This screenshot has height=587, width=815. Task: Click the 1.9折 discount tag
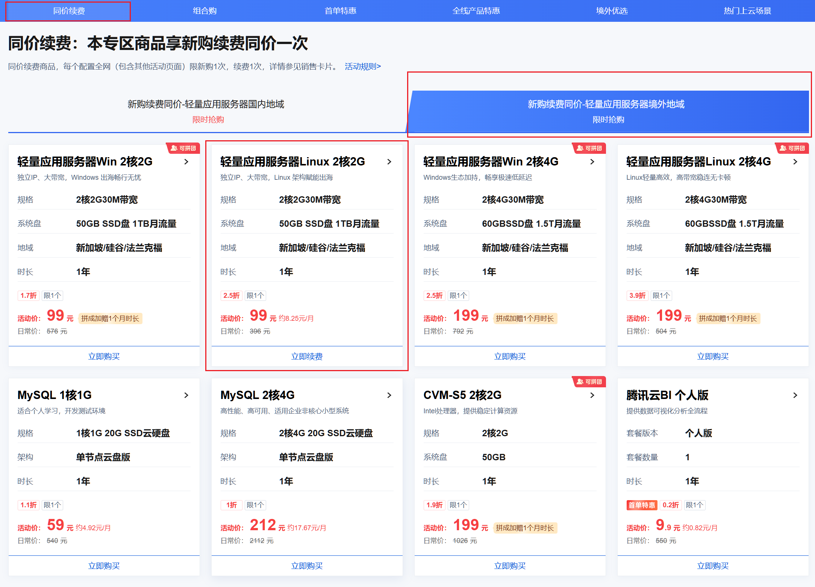tap(435, 505)
